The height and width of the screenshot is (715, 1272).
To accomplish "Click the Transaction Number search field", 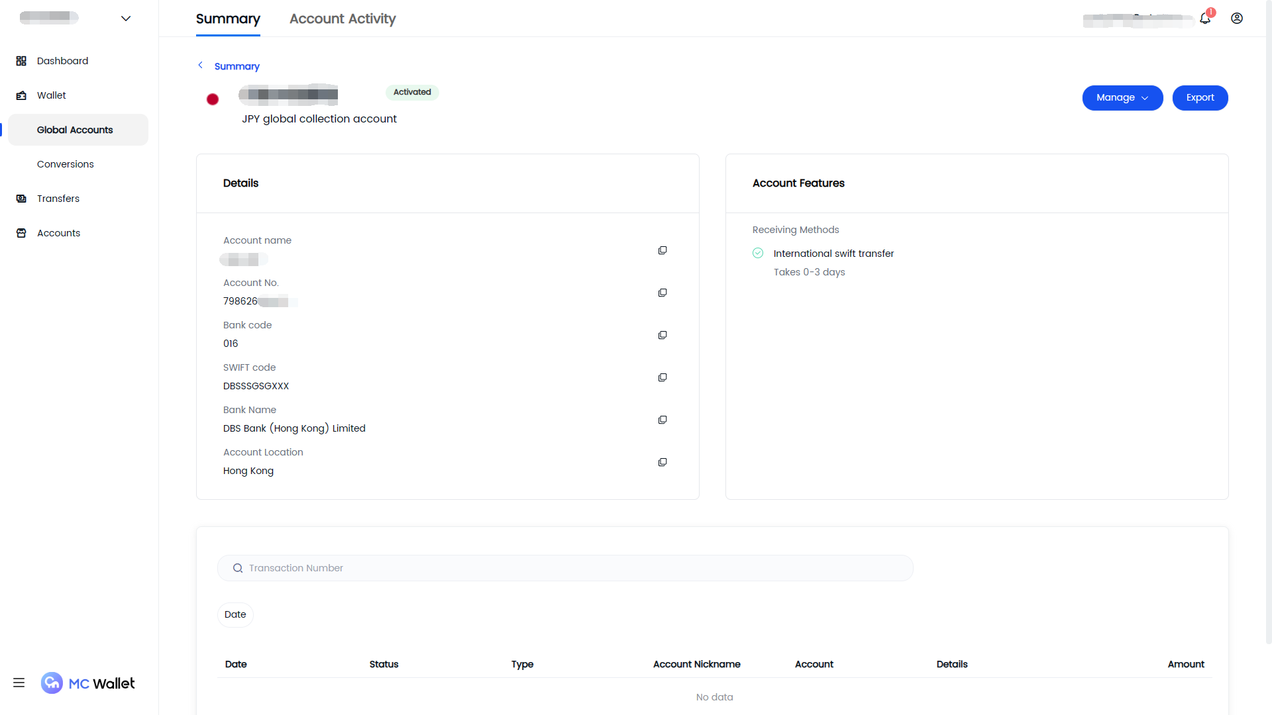I will [565, 568].
